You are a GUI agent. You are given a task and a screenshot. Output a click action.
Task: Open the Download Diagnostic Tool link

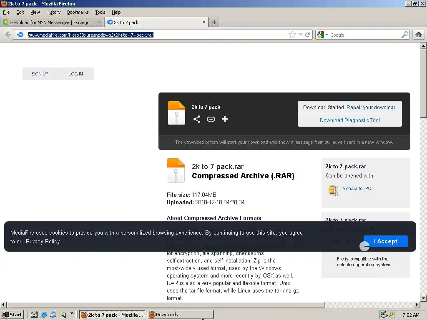350,120
